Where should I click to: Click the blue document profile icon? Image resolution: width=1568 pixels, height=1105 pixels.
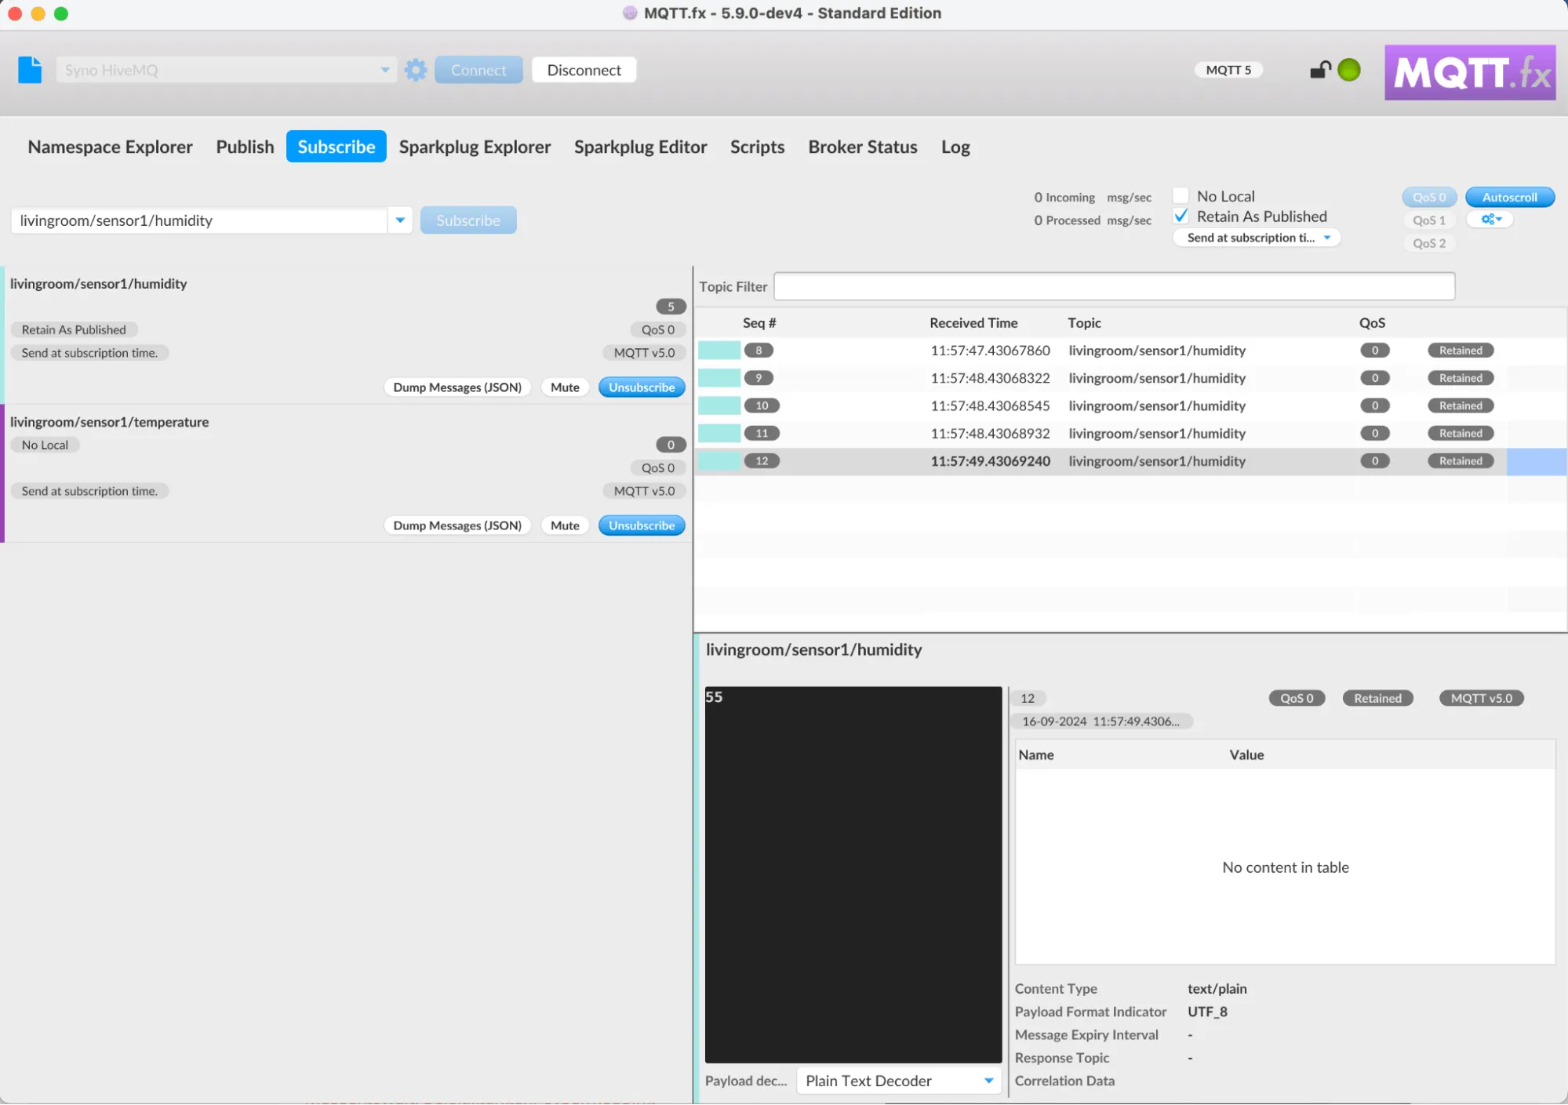click(x=30, y=70)
